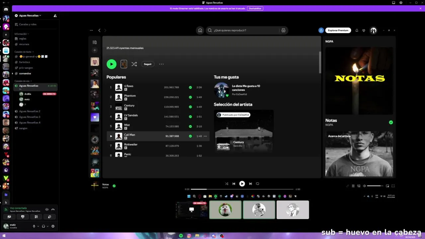Toggle saved checkmark beside Notas in right panel

pyautogui.click(x=391, y=122)
